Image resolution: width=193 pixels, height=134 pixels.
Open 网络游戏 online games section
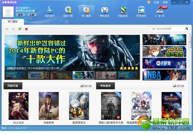click(123, 12)
